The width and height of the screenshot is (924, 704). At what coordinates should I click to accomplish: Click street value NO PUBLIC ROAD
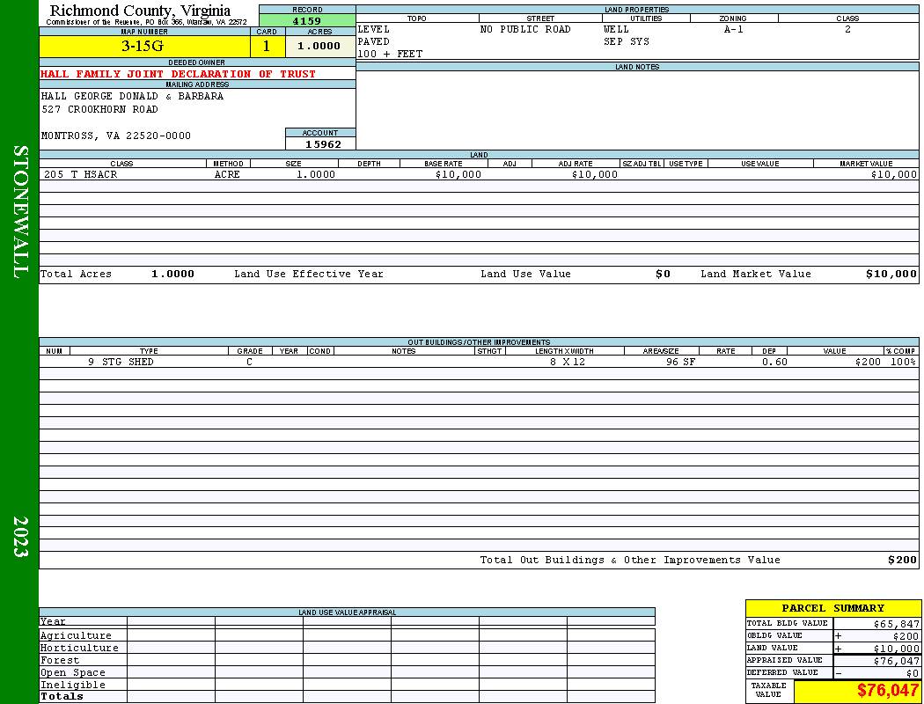525,29
